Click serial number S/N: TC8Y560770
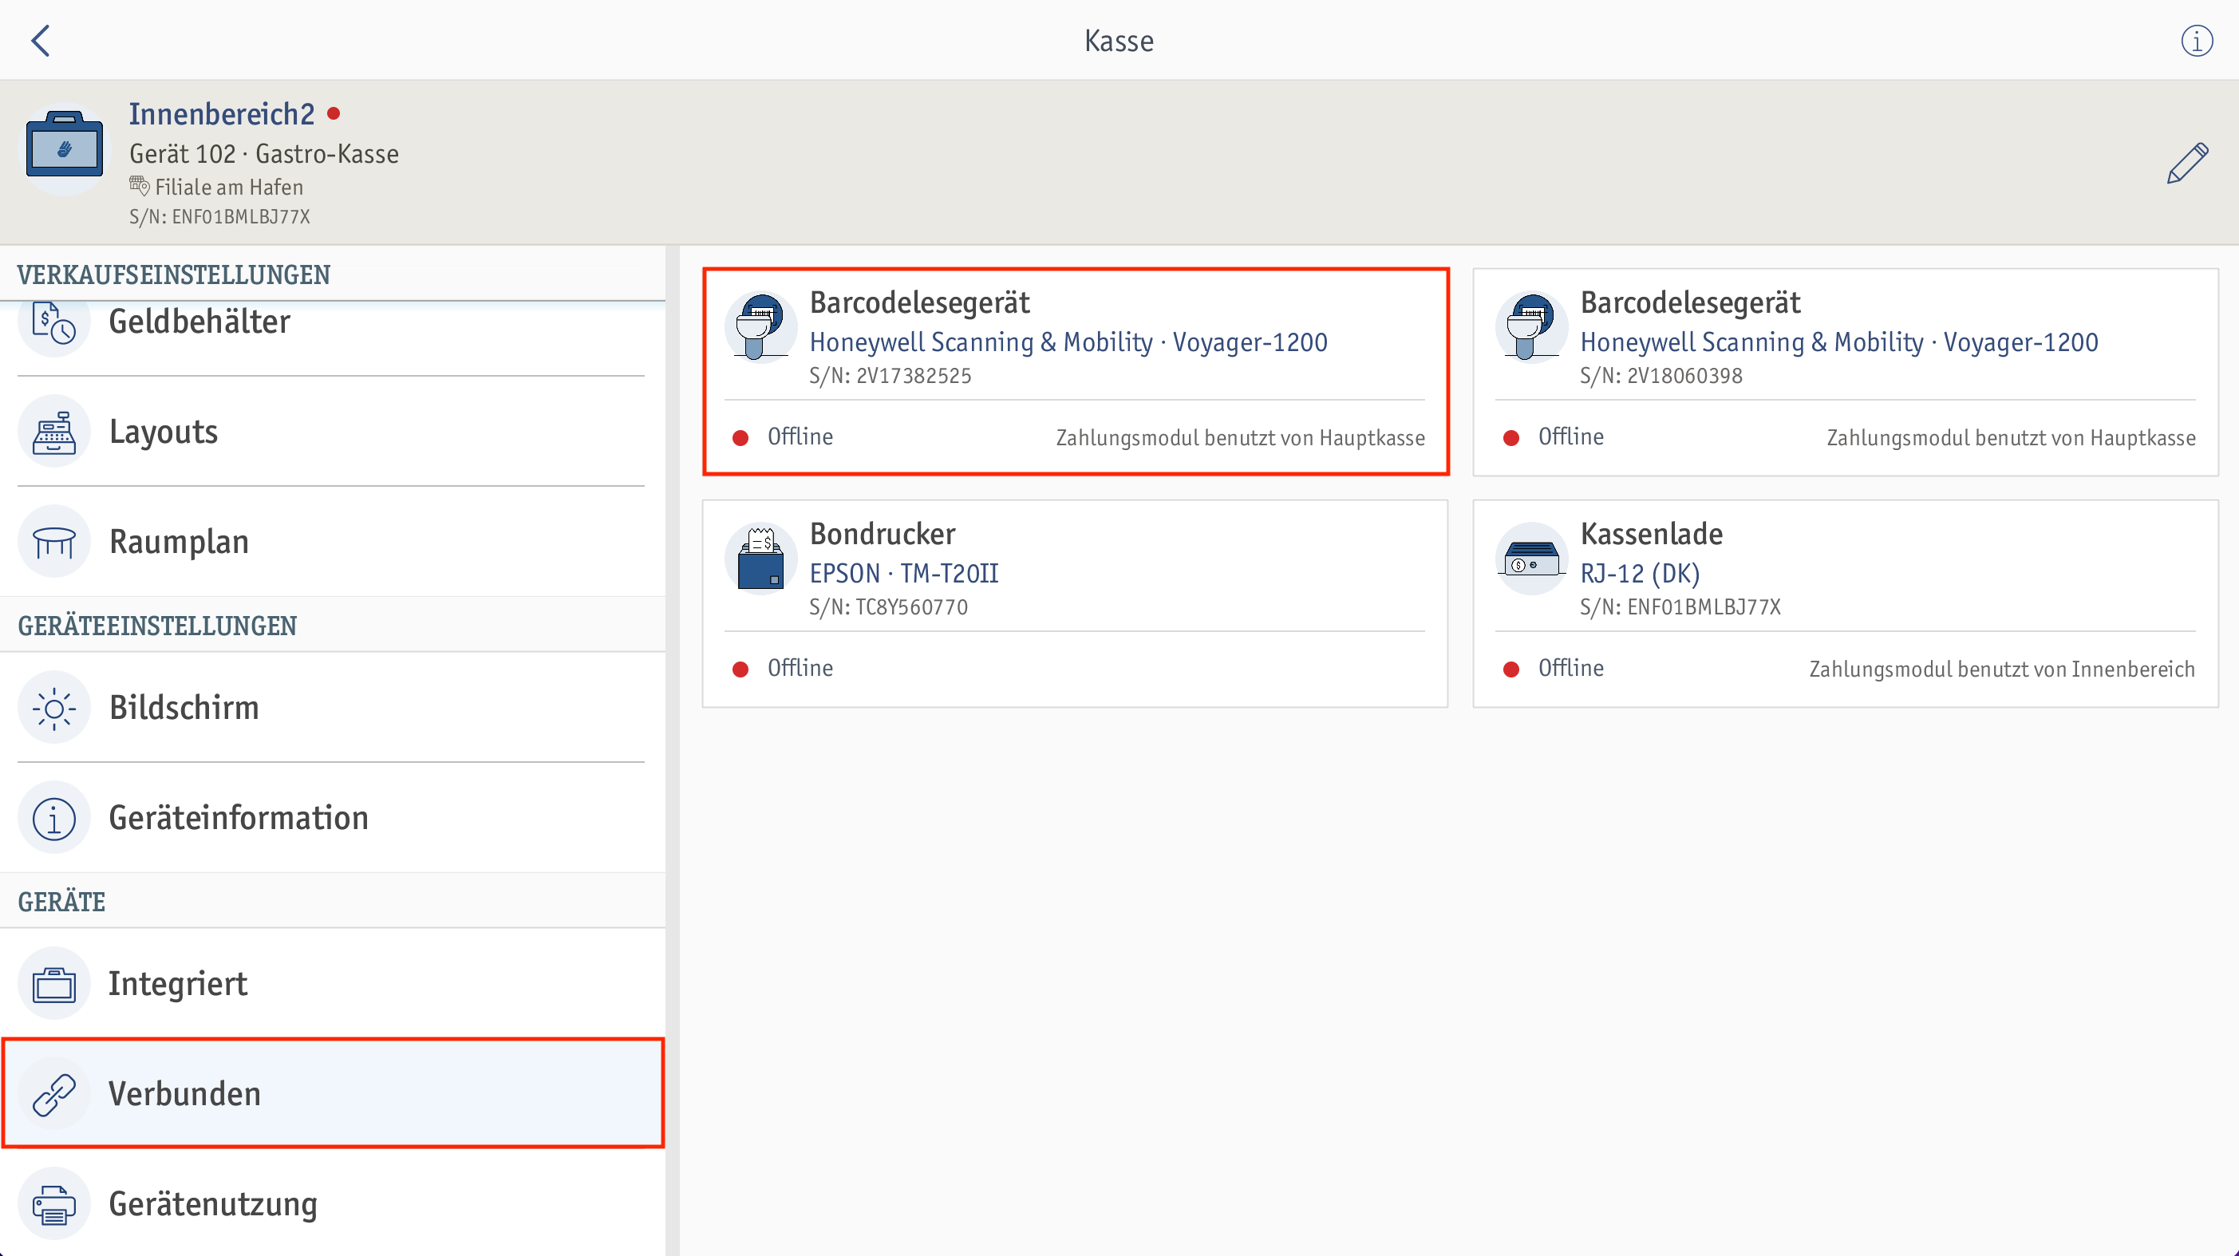 pyautogui.click(x=888, y=606)
